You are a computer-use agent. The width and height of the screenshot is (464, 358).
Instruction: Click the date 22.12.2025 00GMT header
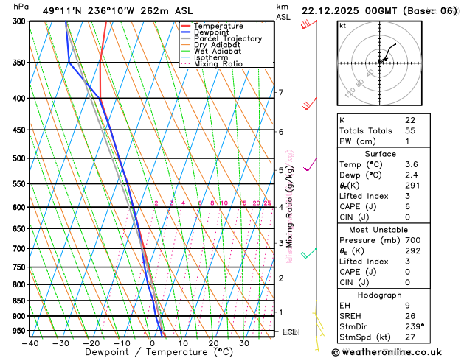(x=349, y=11)
